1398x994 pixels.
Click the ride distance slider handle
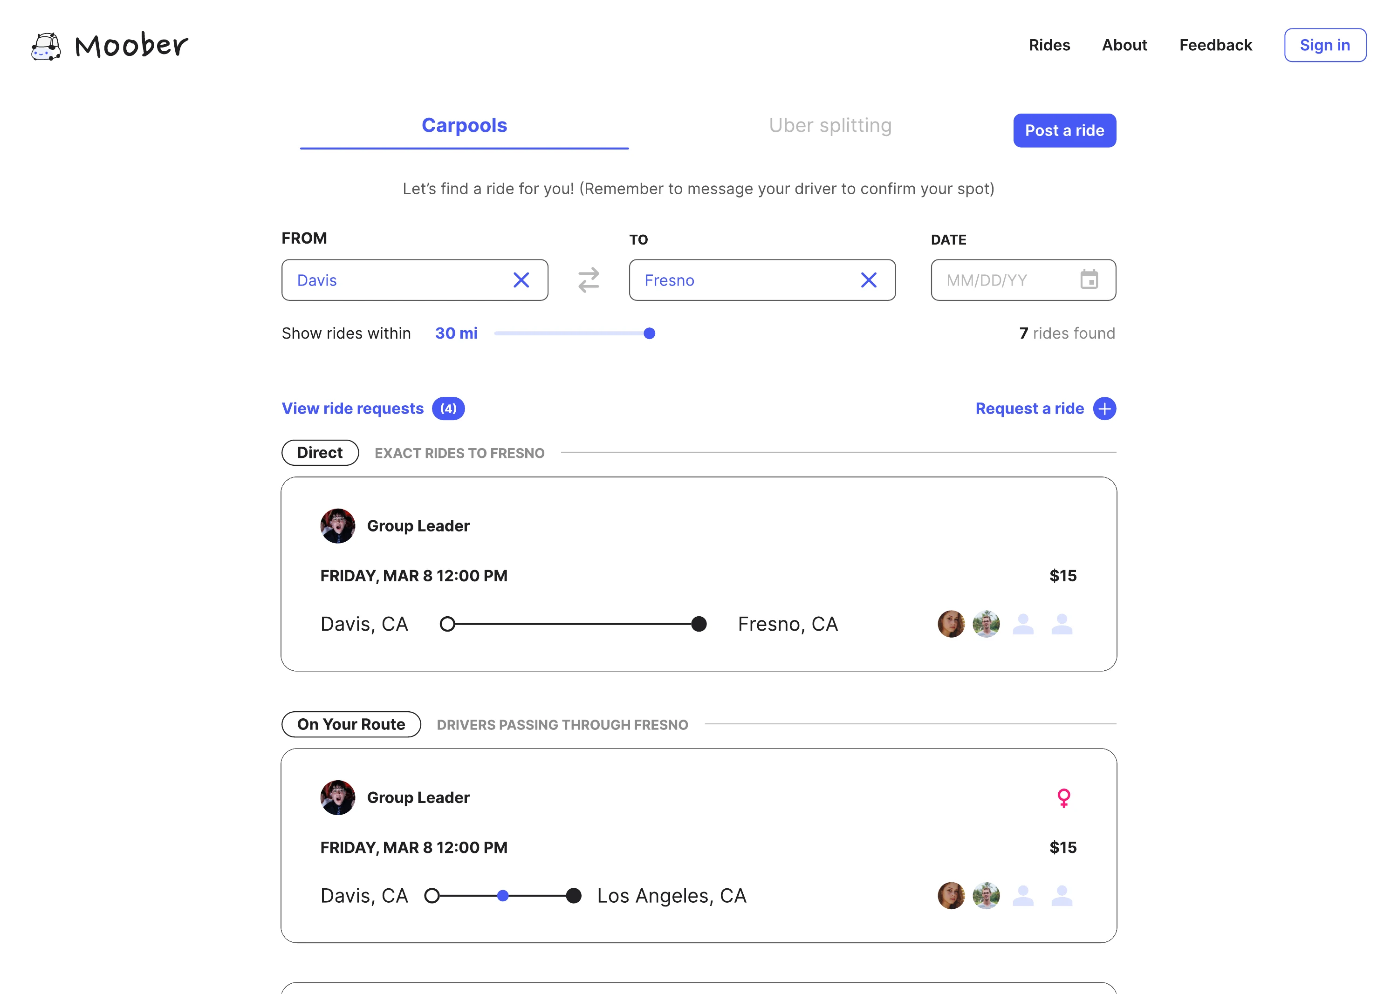click(649, 334)
